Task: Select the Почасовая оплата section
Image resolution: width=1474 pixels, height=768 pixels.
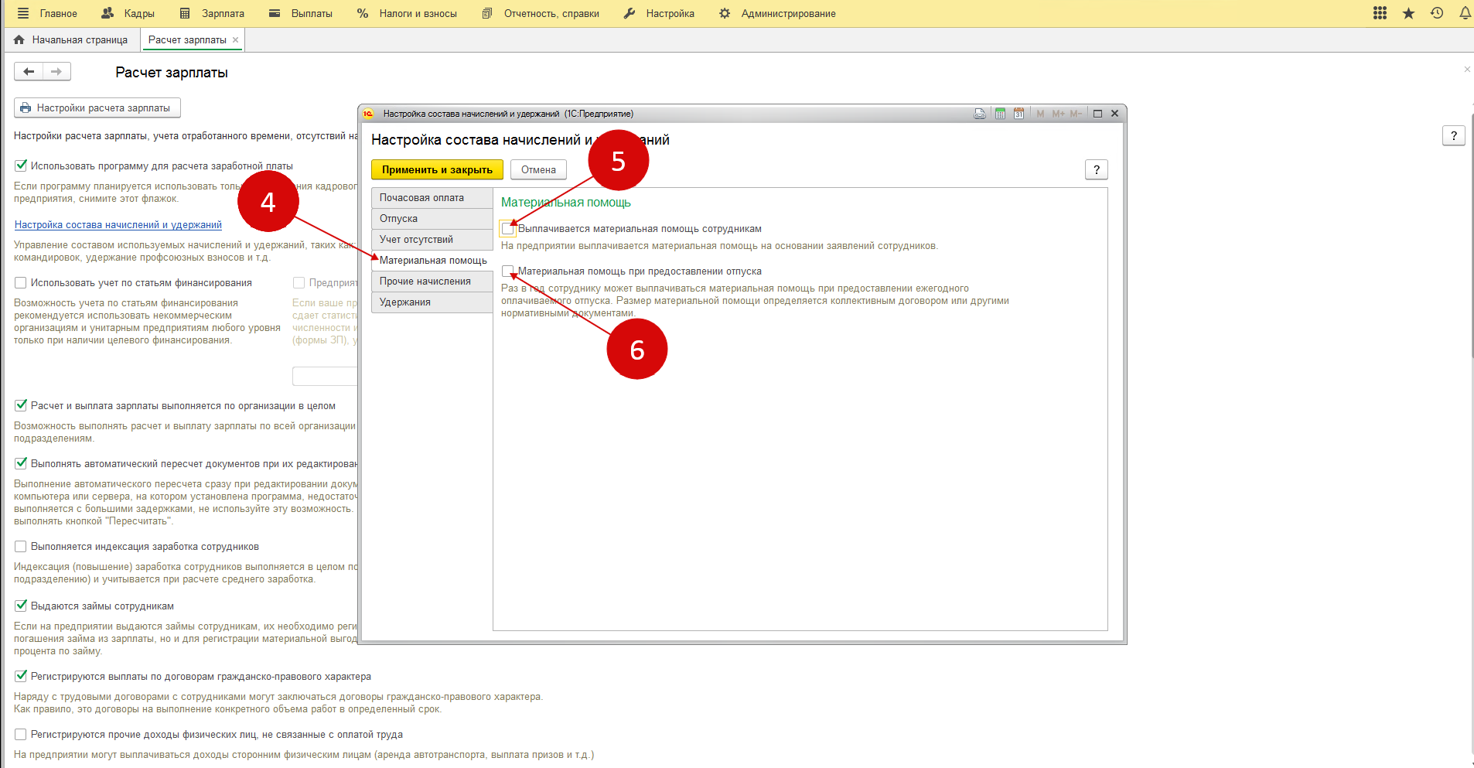Action: coord(432,197)
